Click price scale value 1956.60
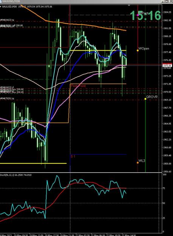 (x=167, y=171)
